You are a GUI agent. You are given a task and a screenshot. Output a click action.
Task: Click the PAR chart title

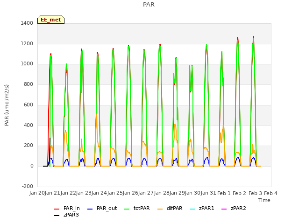pos(149,5)
